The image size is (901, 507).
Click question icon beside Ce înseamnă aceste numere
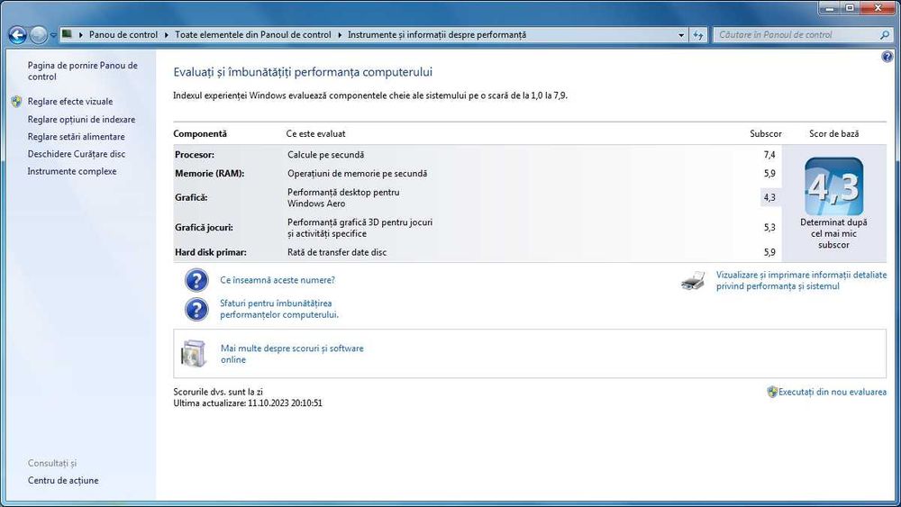pyautogui.click(x=196, y=280)
